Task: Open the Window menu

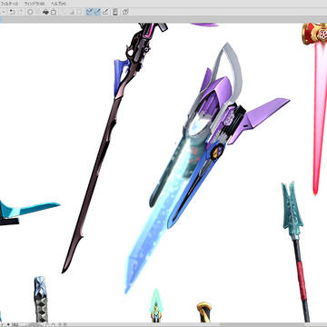Action: click(35, 4)
